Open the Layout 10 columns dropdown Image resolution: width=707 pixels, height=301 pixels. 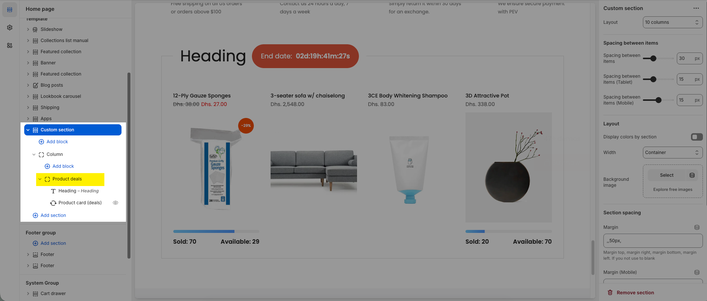click(673, 22)
